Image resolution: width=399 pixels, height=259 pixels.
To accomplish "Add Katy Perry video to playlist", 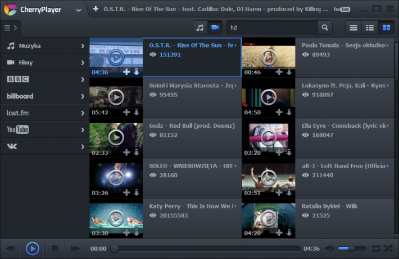I will pos(126,233).
